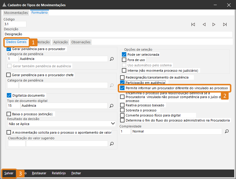Search pendency category Audiência magnifier
This screenshot has height=179, width=236.
click(112, 59)
